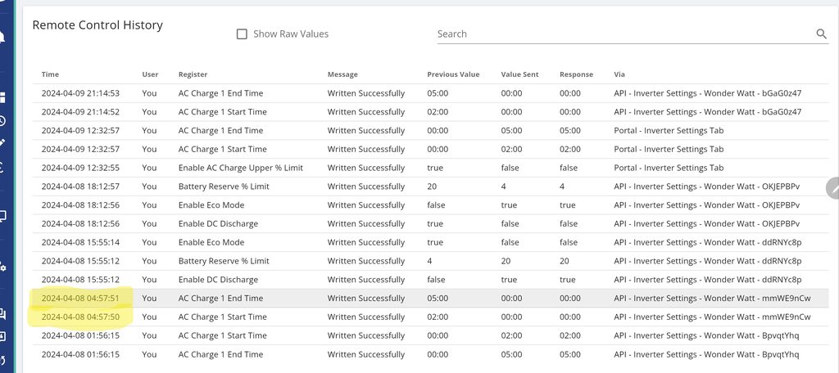Click the gray floating pencil button at right edge

click(833, 188)
